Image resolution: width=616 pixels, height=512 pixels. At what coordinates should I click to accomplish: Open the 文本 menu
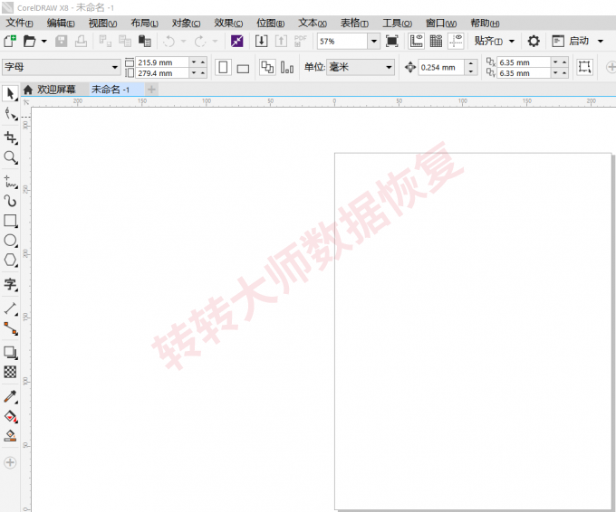click(x=313, y=24)
